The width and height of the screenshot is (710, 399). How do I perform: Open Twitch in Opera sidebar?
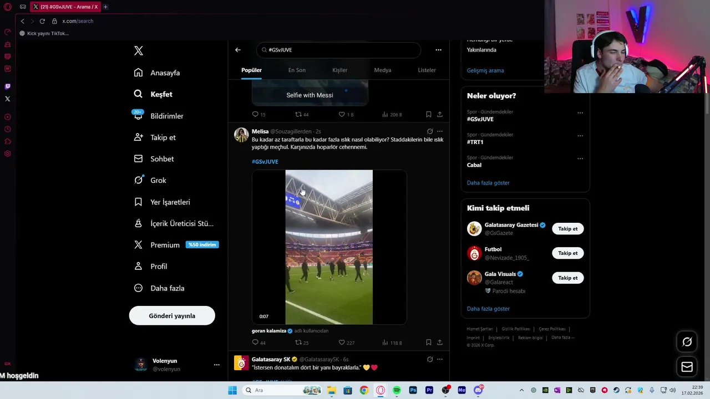(x=8, y=86)
